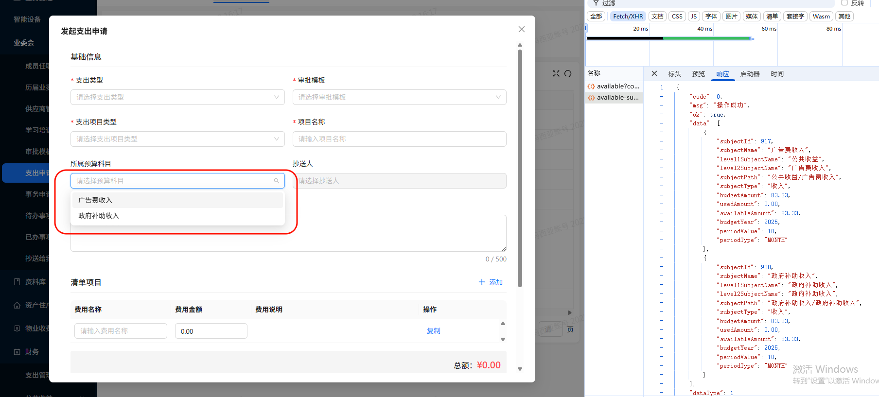Open 资料库 in the sidebar

pyautogui.click(x=35, y=282)
